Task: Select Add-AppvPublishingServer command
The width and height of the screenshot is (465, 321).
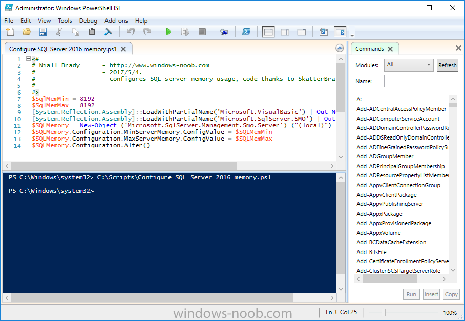Action: coord(390,204)
